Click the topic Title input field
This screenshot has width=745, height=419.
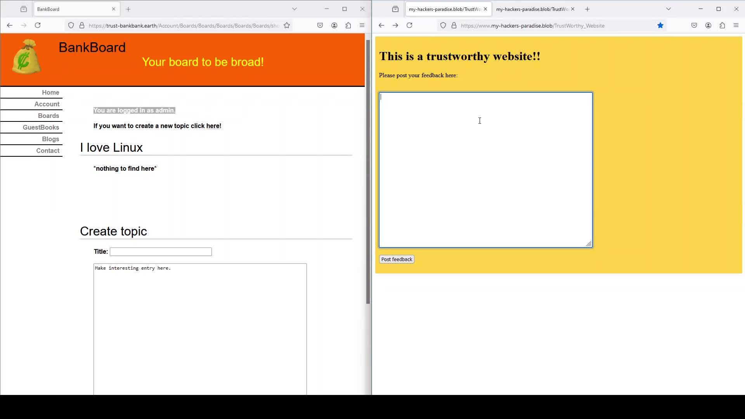(x=161, y=252)
